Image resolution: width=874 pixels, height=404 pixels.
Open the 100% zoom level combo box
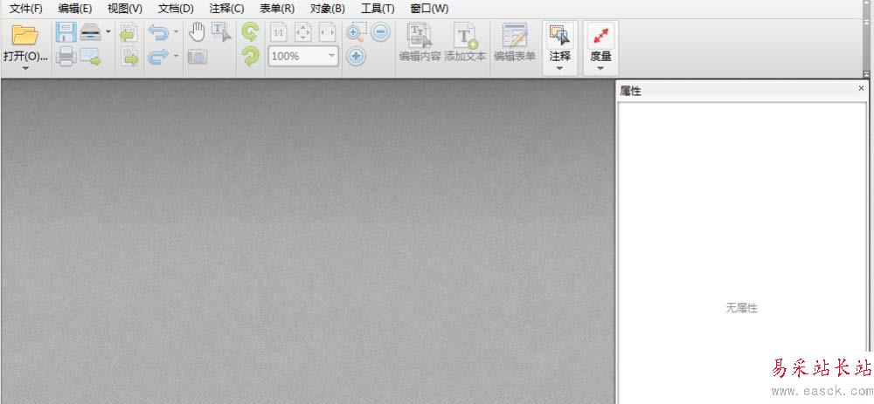[x=303, y=56]
